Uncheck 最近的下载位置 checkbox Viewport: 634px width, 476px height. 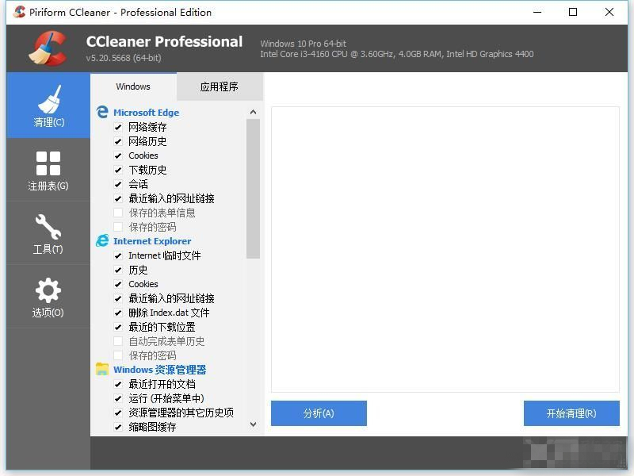[118, 327]
